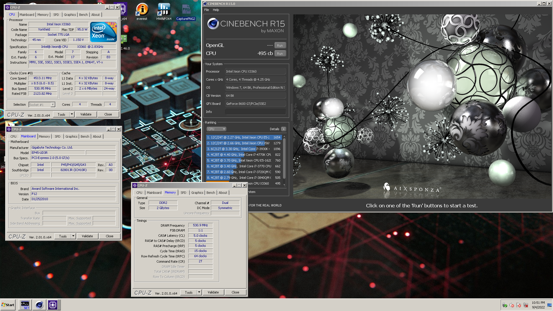Open the File menu in Cinebench
This screenshot has height=311, width=553.
tap(207, 10)
